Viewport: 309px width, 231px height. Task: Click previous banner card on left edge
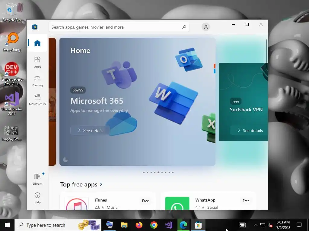[x=52, y=102]
